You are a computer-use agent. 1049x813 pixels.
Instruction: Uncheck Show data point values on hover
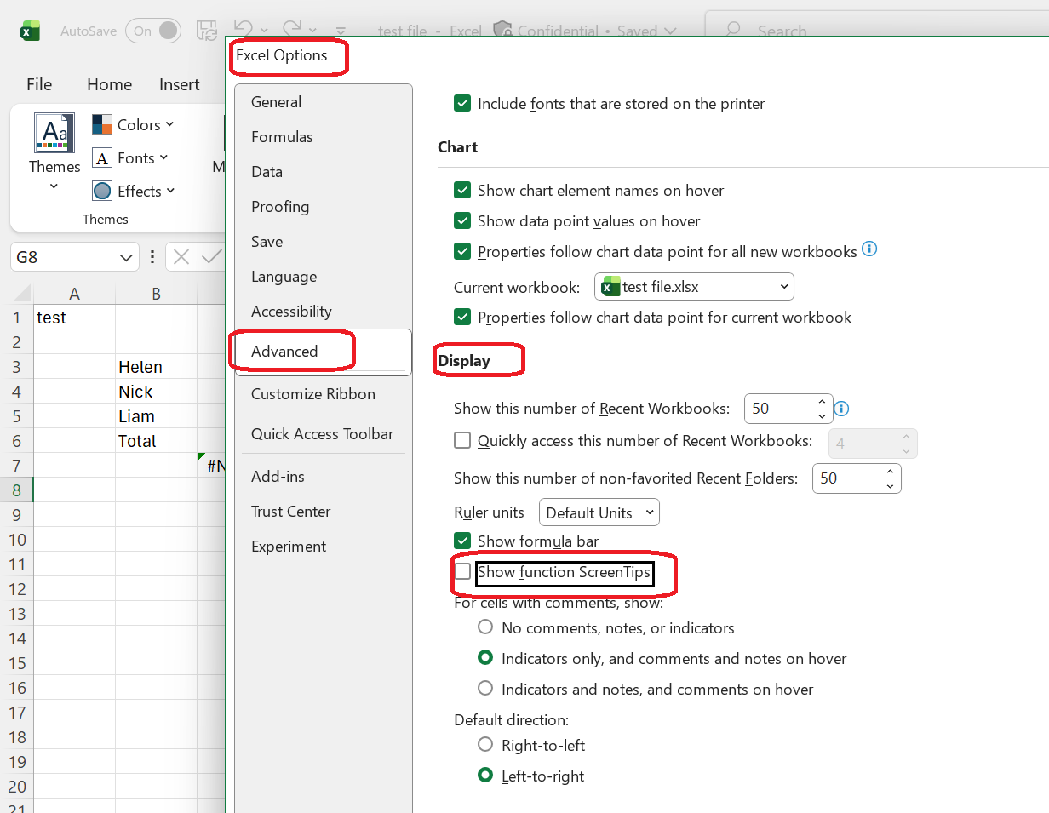coord(462,221)
